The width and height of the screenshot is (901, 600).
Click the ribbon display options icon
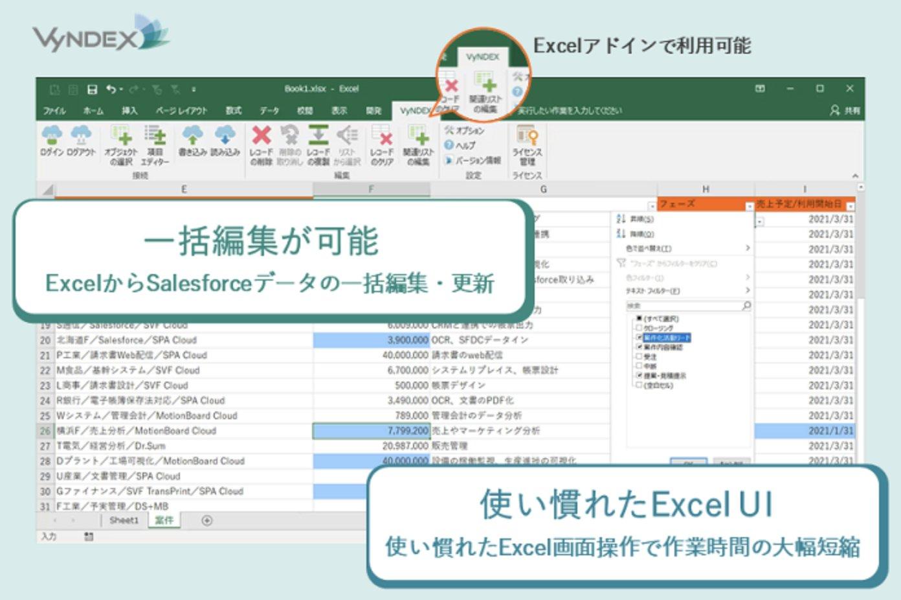760,89
